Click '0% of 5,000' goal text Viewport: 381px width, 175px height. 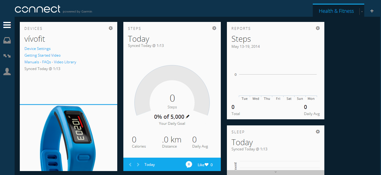pos(169,117)
